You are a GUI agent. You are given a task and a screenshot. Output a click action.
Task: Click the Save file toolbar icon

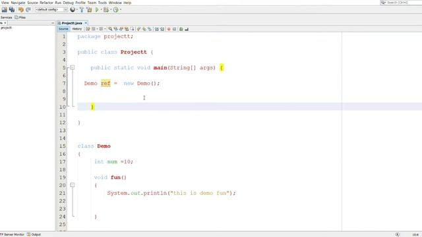point(5,10)
